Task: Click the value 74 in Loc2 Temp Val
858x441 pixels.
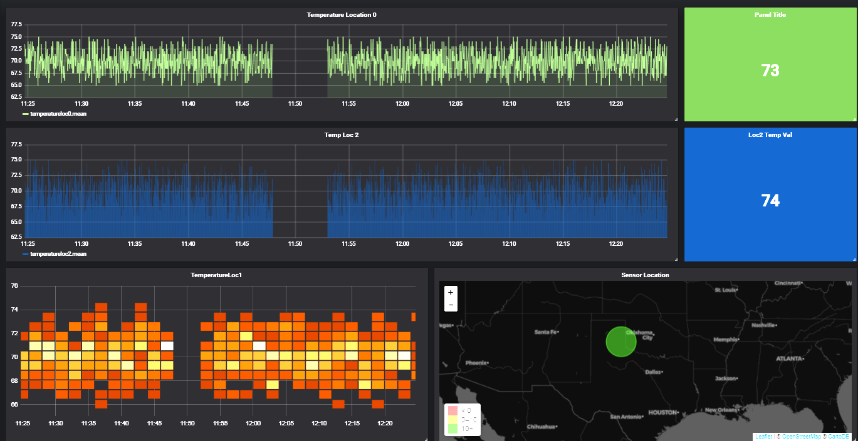Action: (770, 201)
